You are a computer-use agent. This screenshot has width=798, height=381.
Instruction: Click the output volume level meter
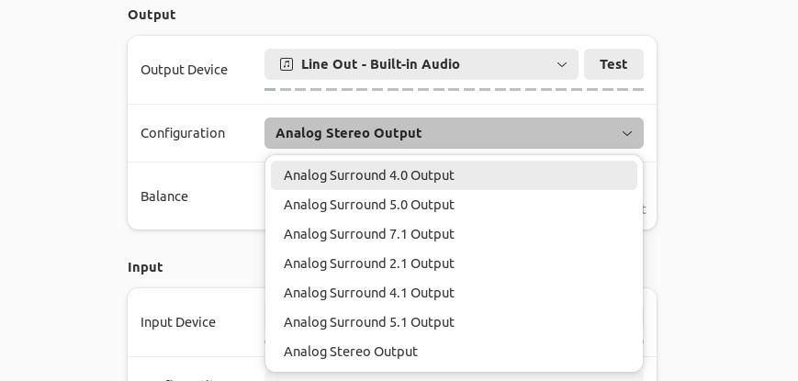454,89
